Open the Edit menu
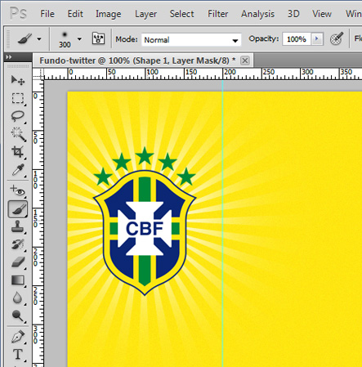Image resolution: width=362 pixels, height=367 pixels. point(75,14)
